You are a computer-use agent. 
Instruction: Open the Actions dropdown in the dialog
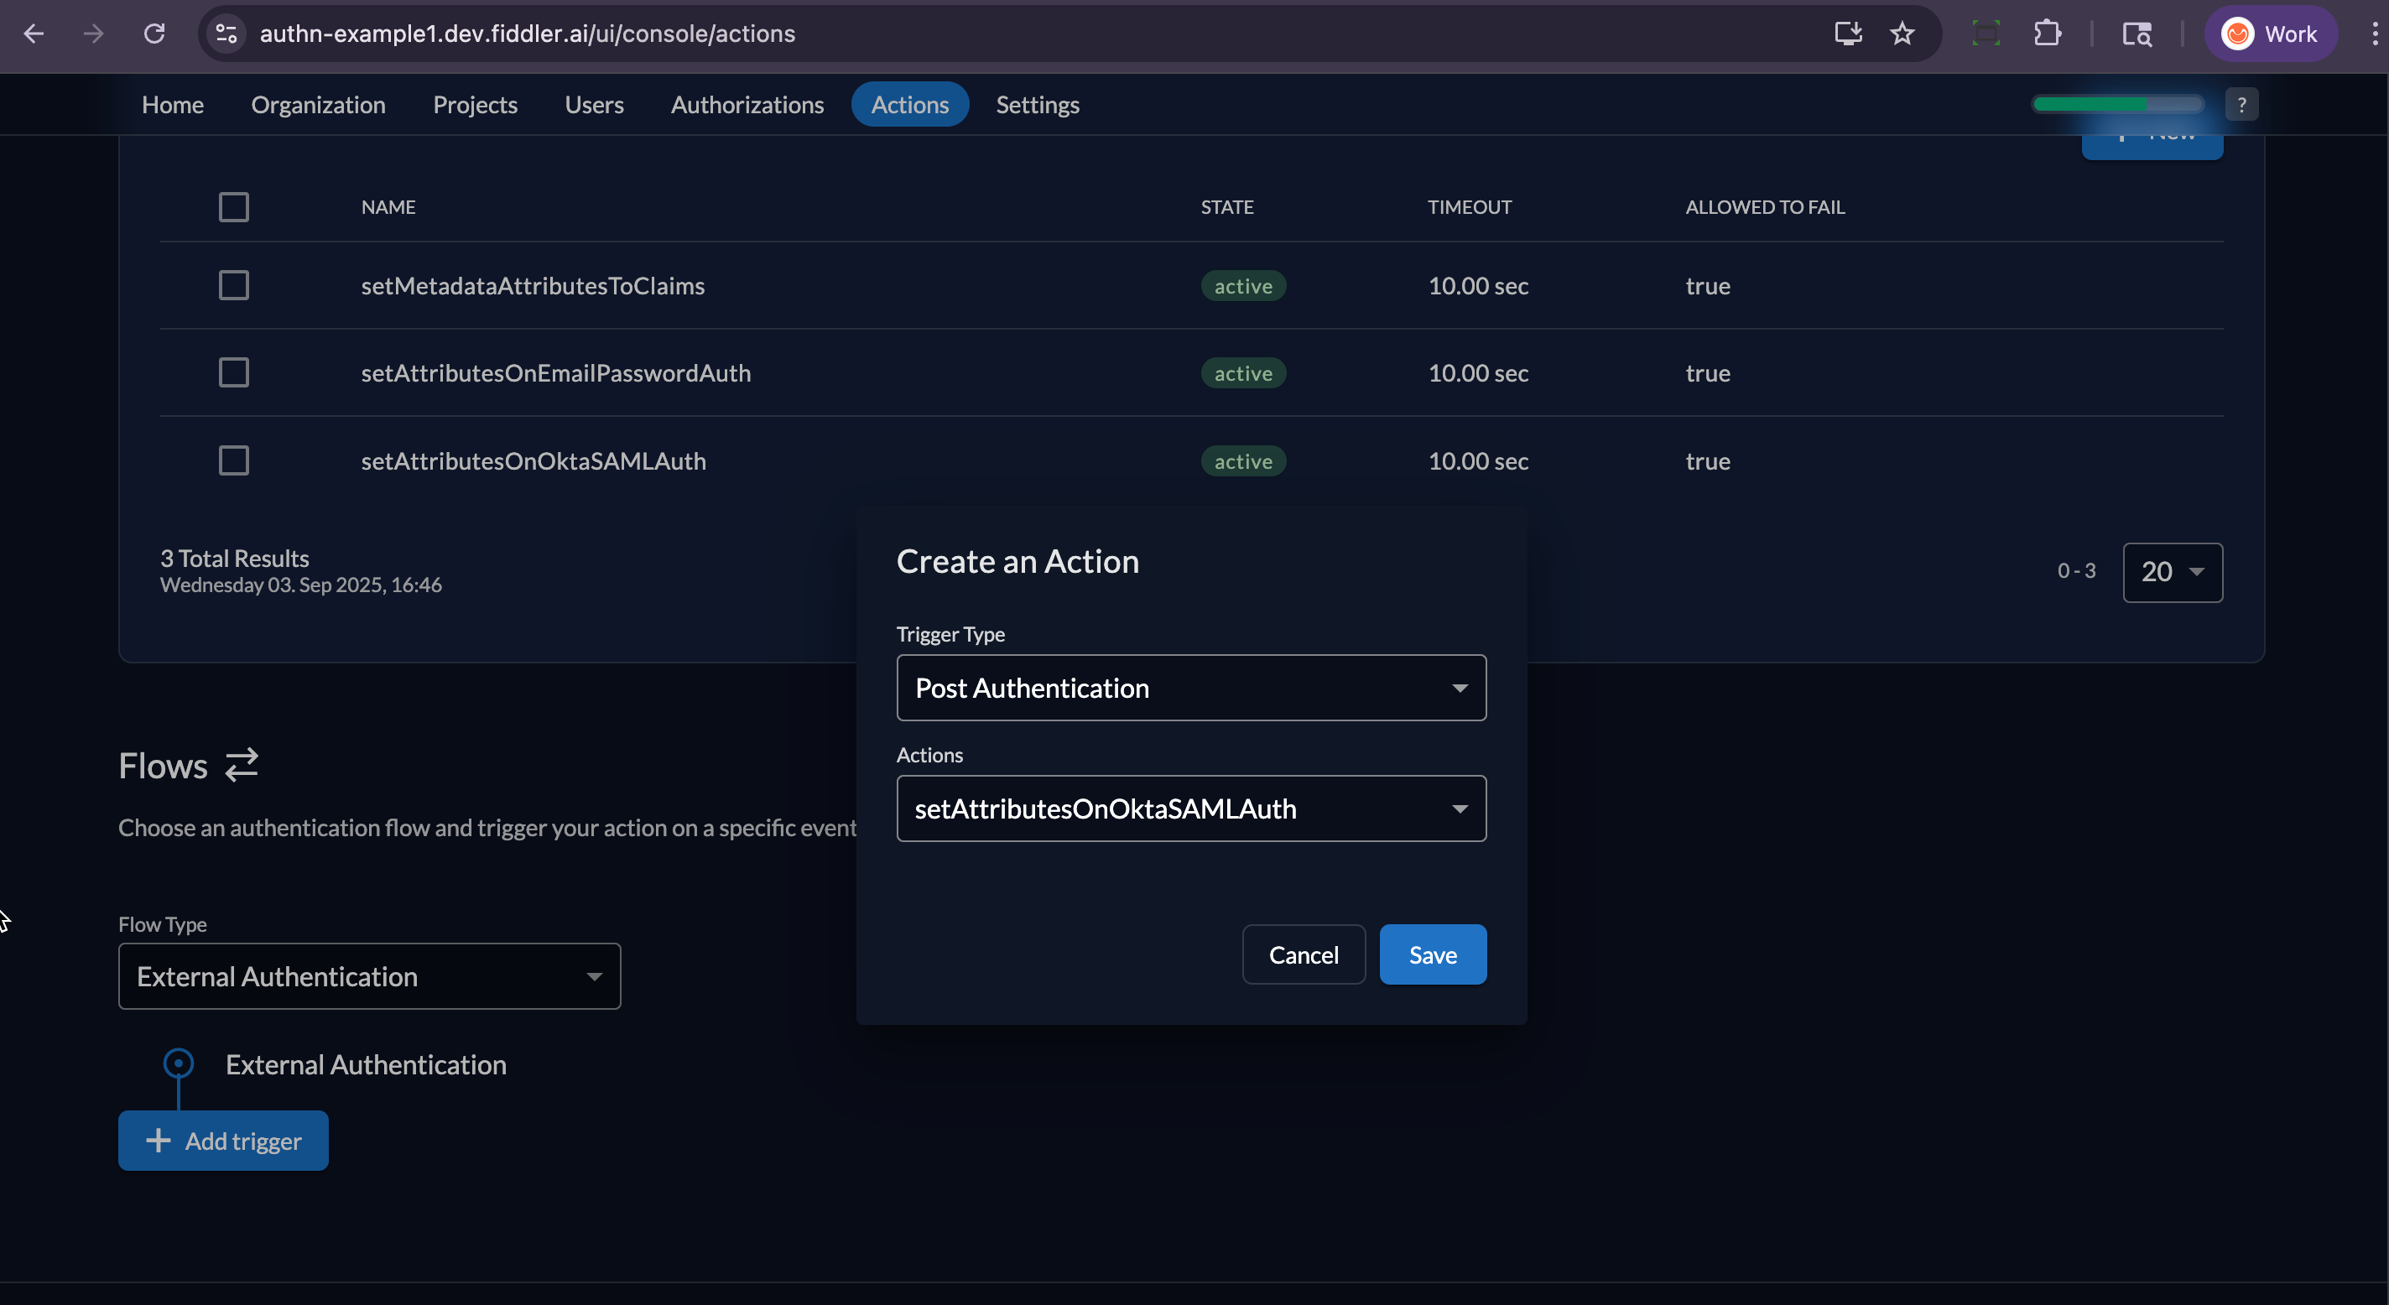pos(1191,808)
